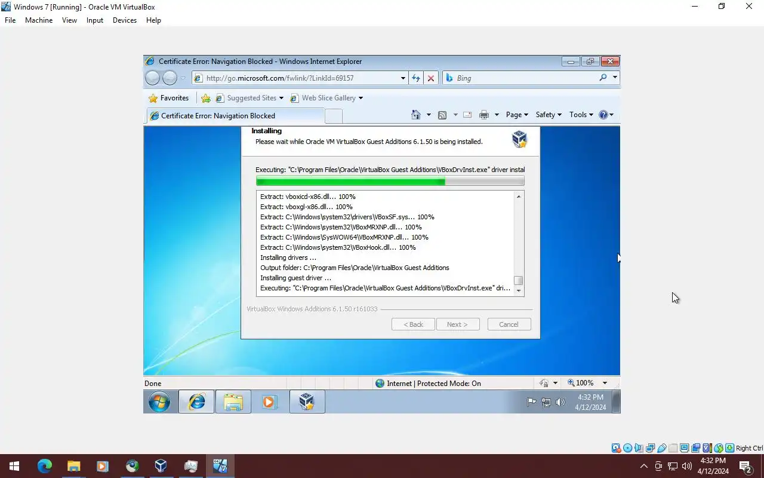Open the View menu of VirtualBox
Image resolution: width=764 pixels, height=478 pixels.
coord(69,20)
